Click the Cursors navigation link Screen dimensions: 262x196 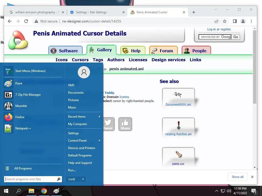(80, 60)
